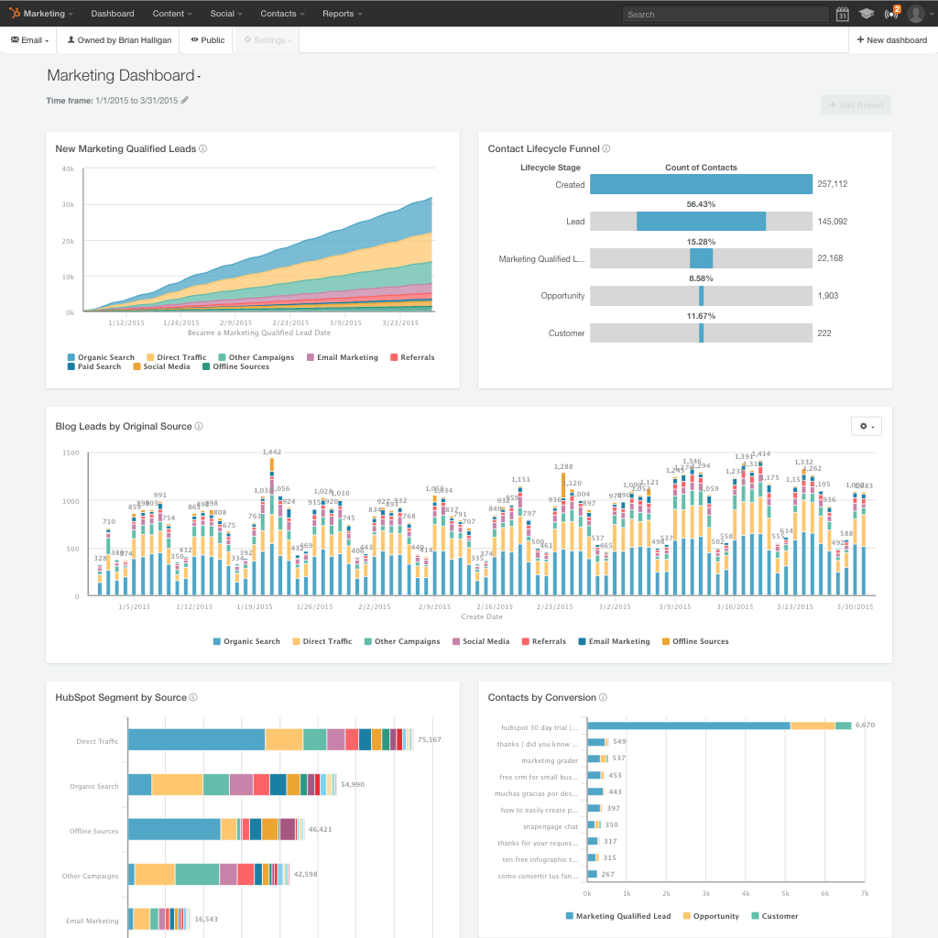Open the calendar icon in top bar
The image size is (938, 938).
(845, 13)
